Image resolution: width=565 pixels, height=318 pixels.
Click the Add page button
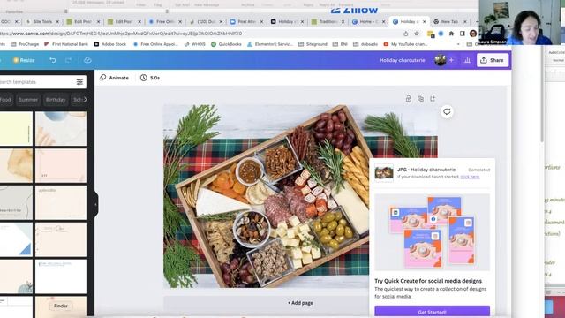coord(300,303)
